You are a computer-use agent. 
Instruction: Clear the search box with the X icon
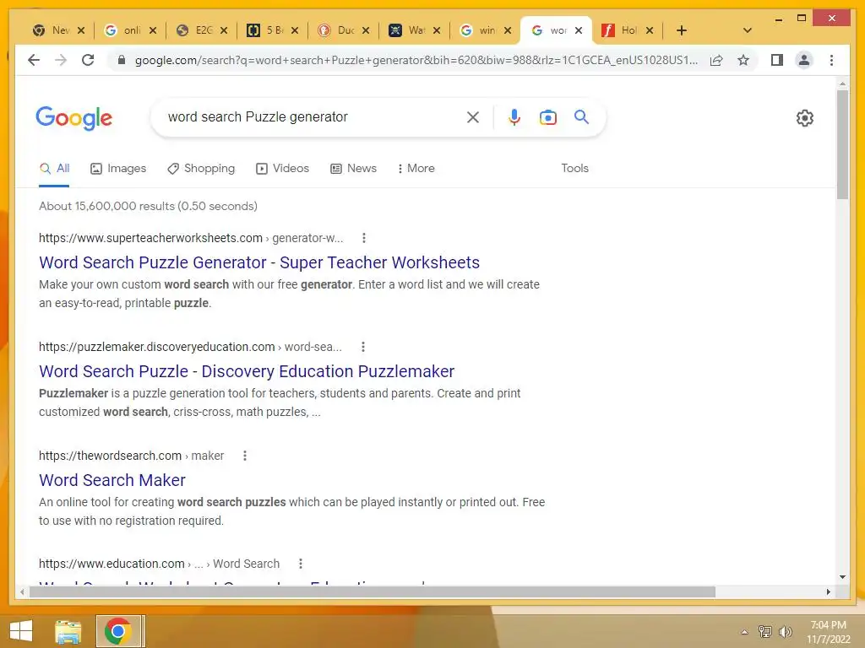473,116
